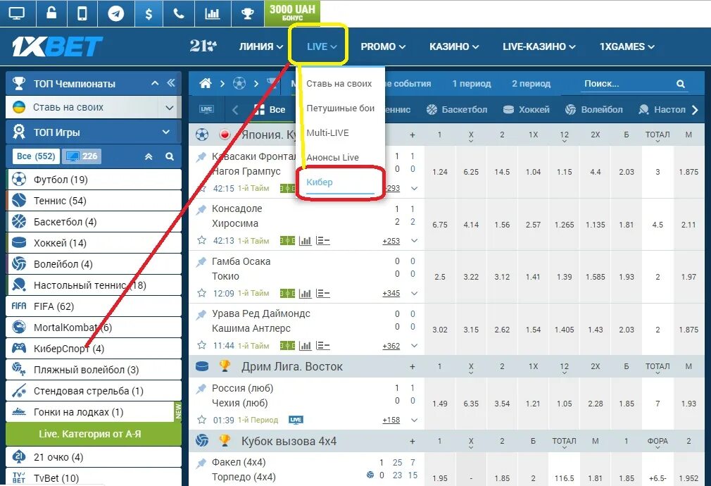
Task: Collapse sports list with double-up arrows
Action: pyautogui.click(x=149, y=156)
